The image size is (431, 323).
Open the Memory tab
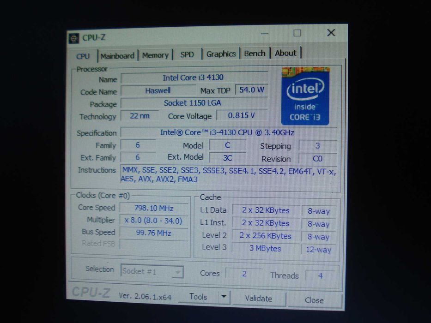pyautogui.click(x=155, y=55)
